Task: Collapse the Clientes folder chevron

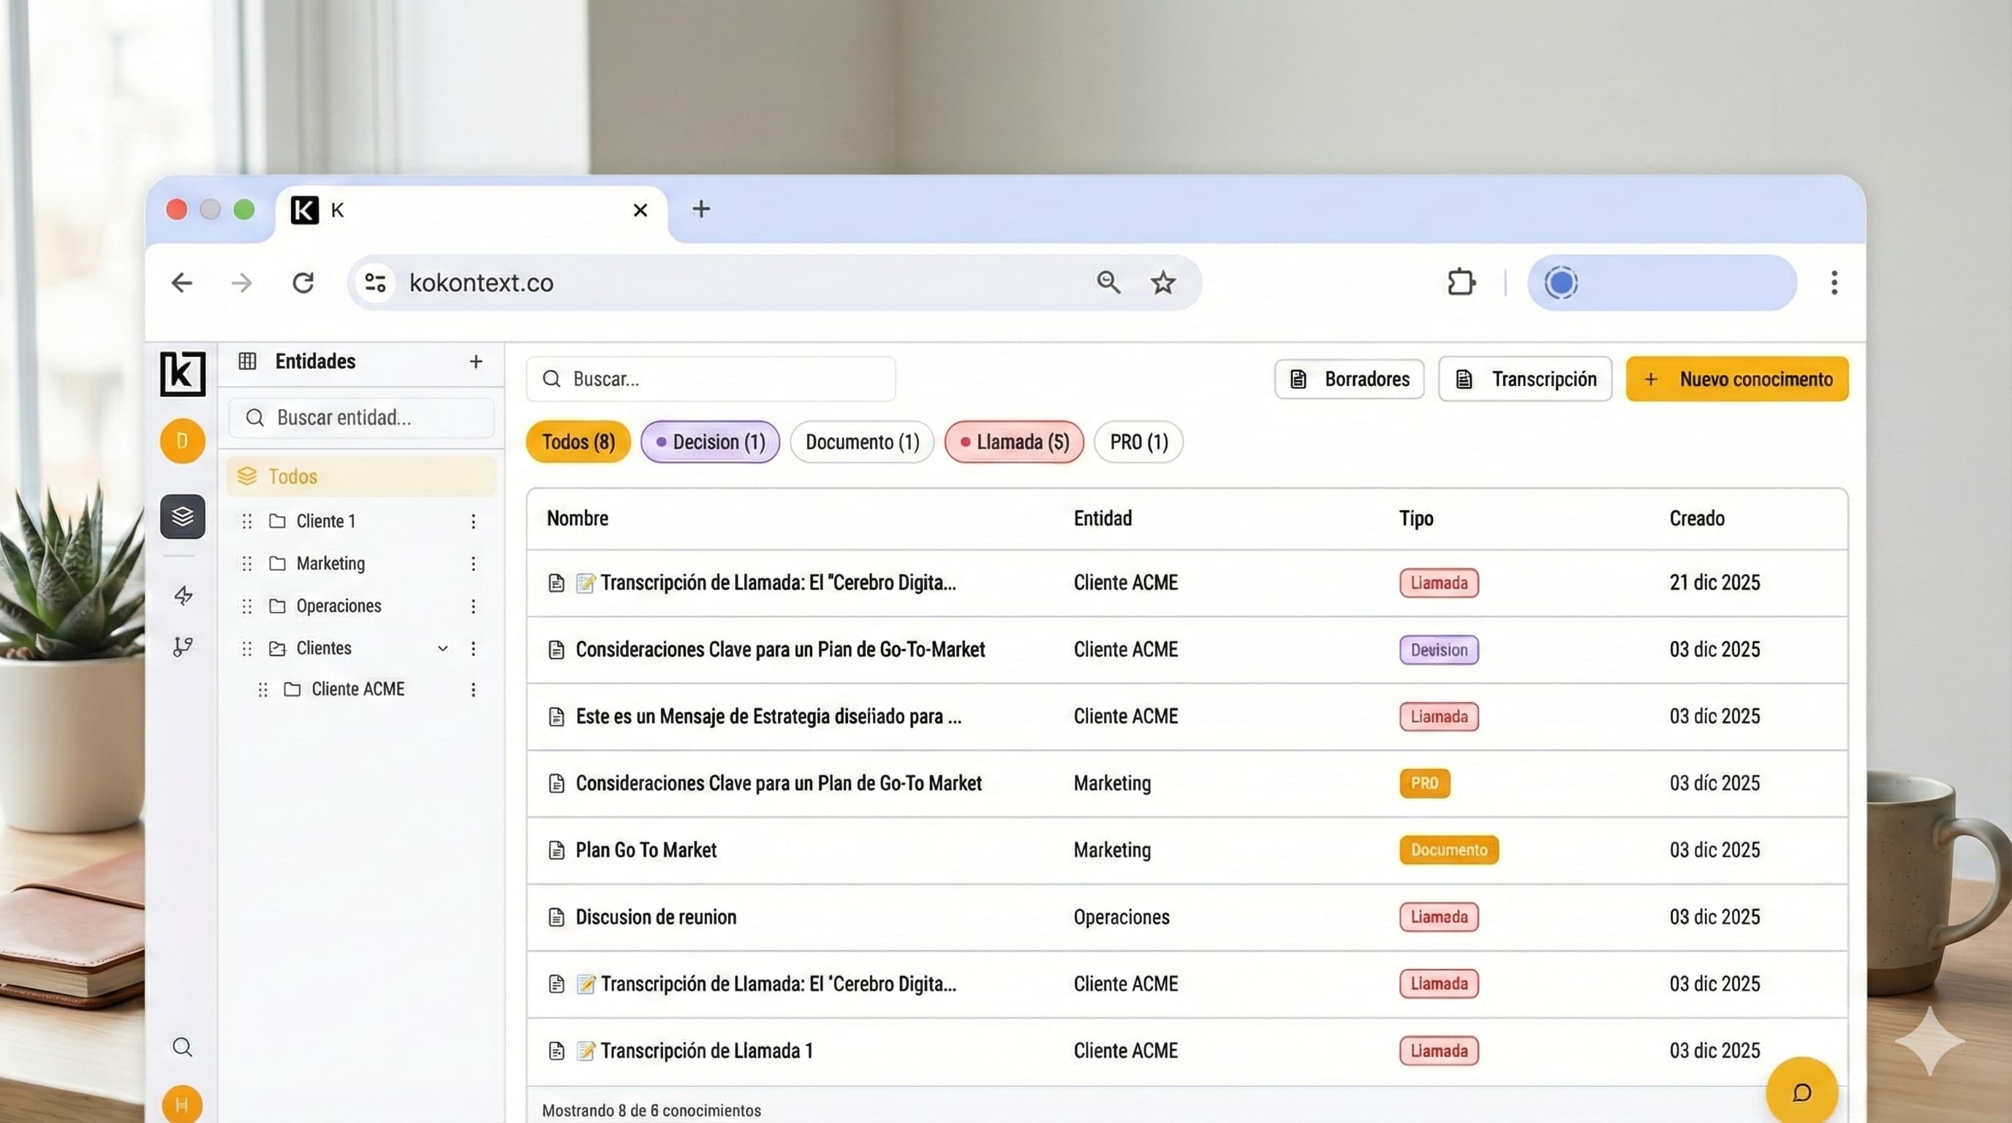Action: coord(443,649)
